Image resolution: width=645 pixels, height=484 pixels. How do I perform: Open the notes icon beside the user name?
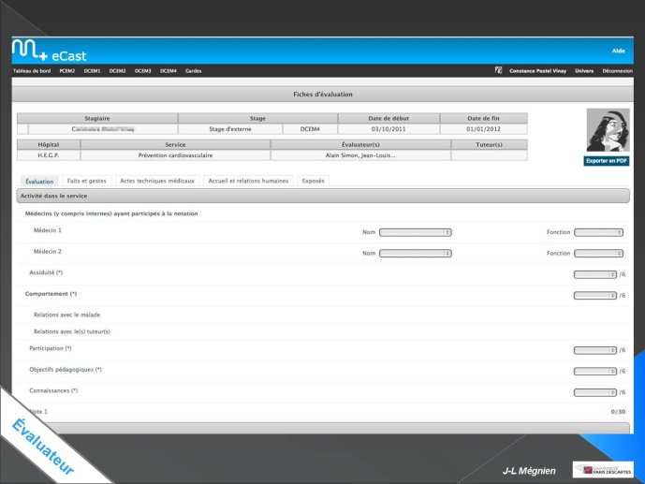498,70
